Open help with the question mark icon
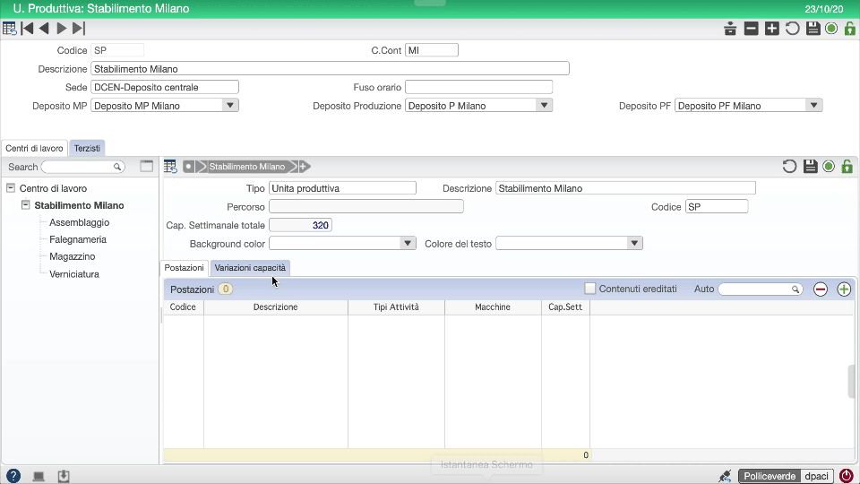 [x=13, y=476]
